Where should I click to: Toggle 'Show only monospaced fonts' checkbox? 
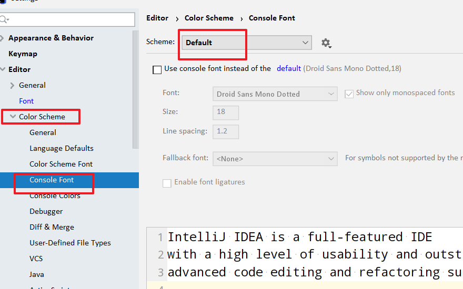348,94
